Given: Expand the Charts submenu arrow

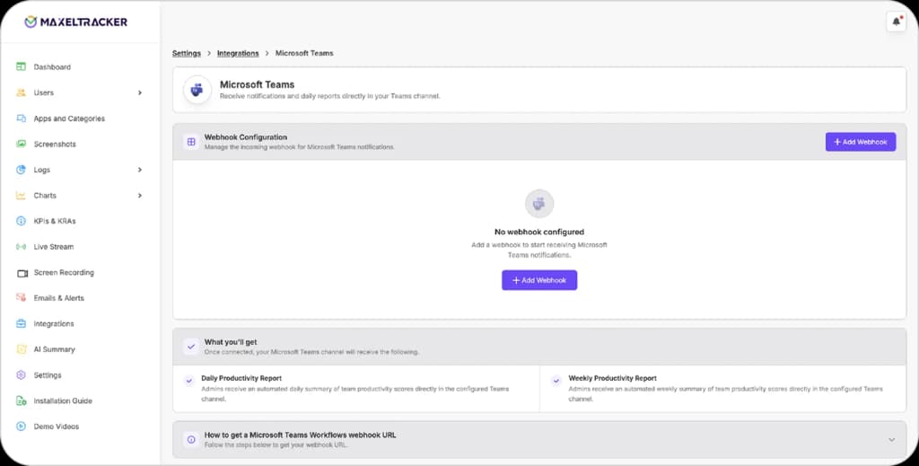Looking at the screenshot, I should 139,196.
